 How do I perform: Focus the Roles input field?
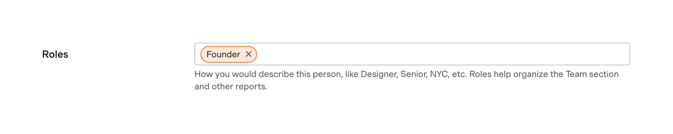[434, 54]
